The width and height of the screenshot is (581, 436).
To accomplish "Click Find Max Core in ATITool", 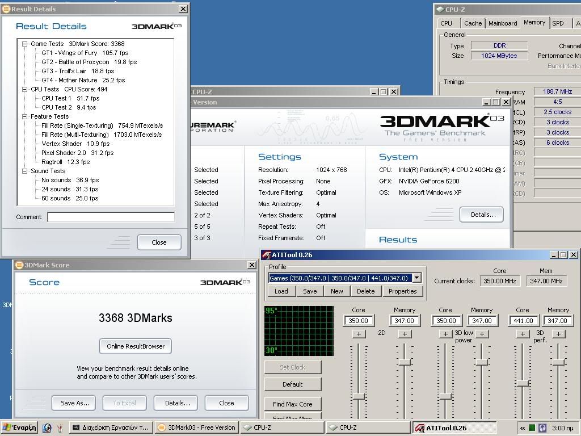I will point(293,404).
